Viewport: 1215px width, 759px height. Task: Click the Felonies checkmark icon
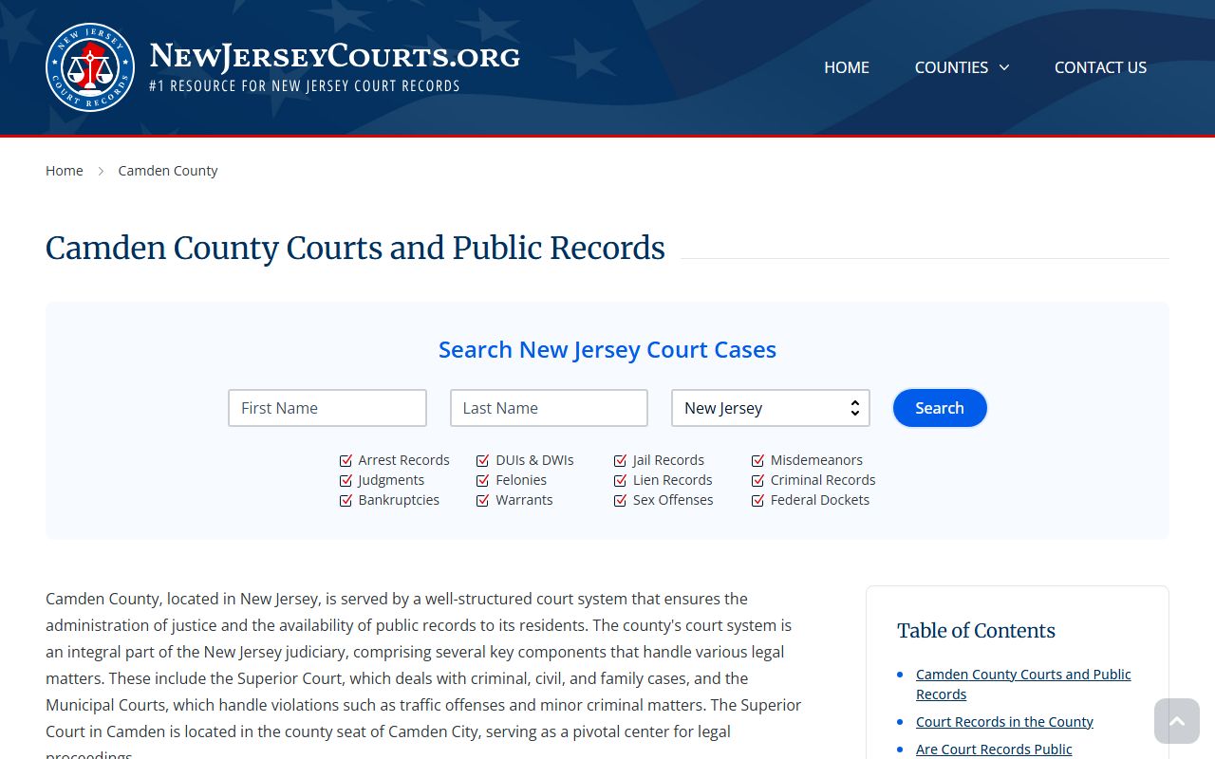pos(483,480)
